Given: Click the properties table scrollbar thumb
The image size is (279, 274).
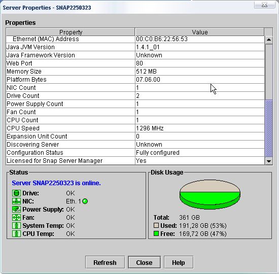Looking at the screenshot, I should 269,128.
